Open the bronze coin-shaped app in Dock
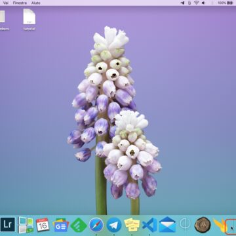The image size is (236, 236). (x=203, y=225)
